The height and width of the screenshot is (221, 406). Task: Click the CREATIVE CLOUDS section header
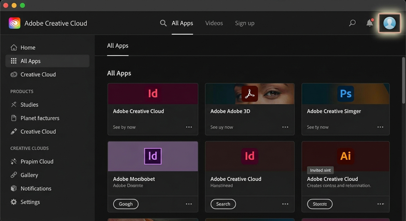click(x=30, y=148)
